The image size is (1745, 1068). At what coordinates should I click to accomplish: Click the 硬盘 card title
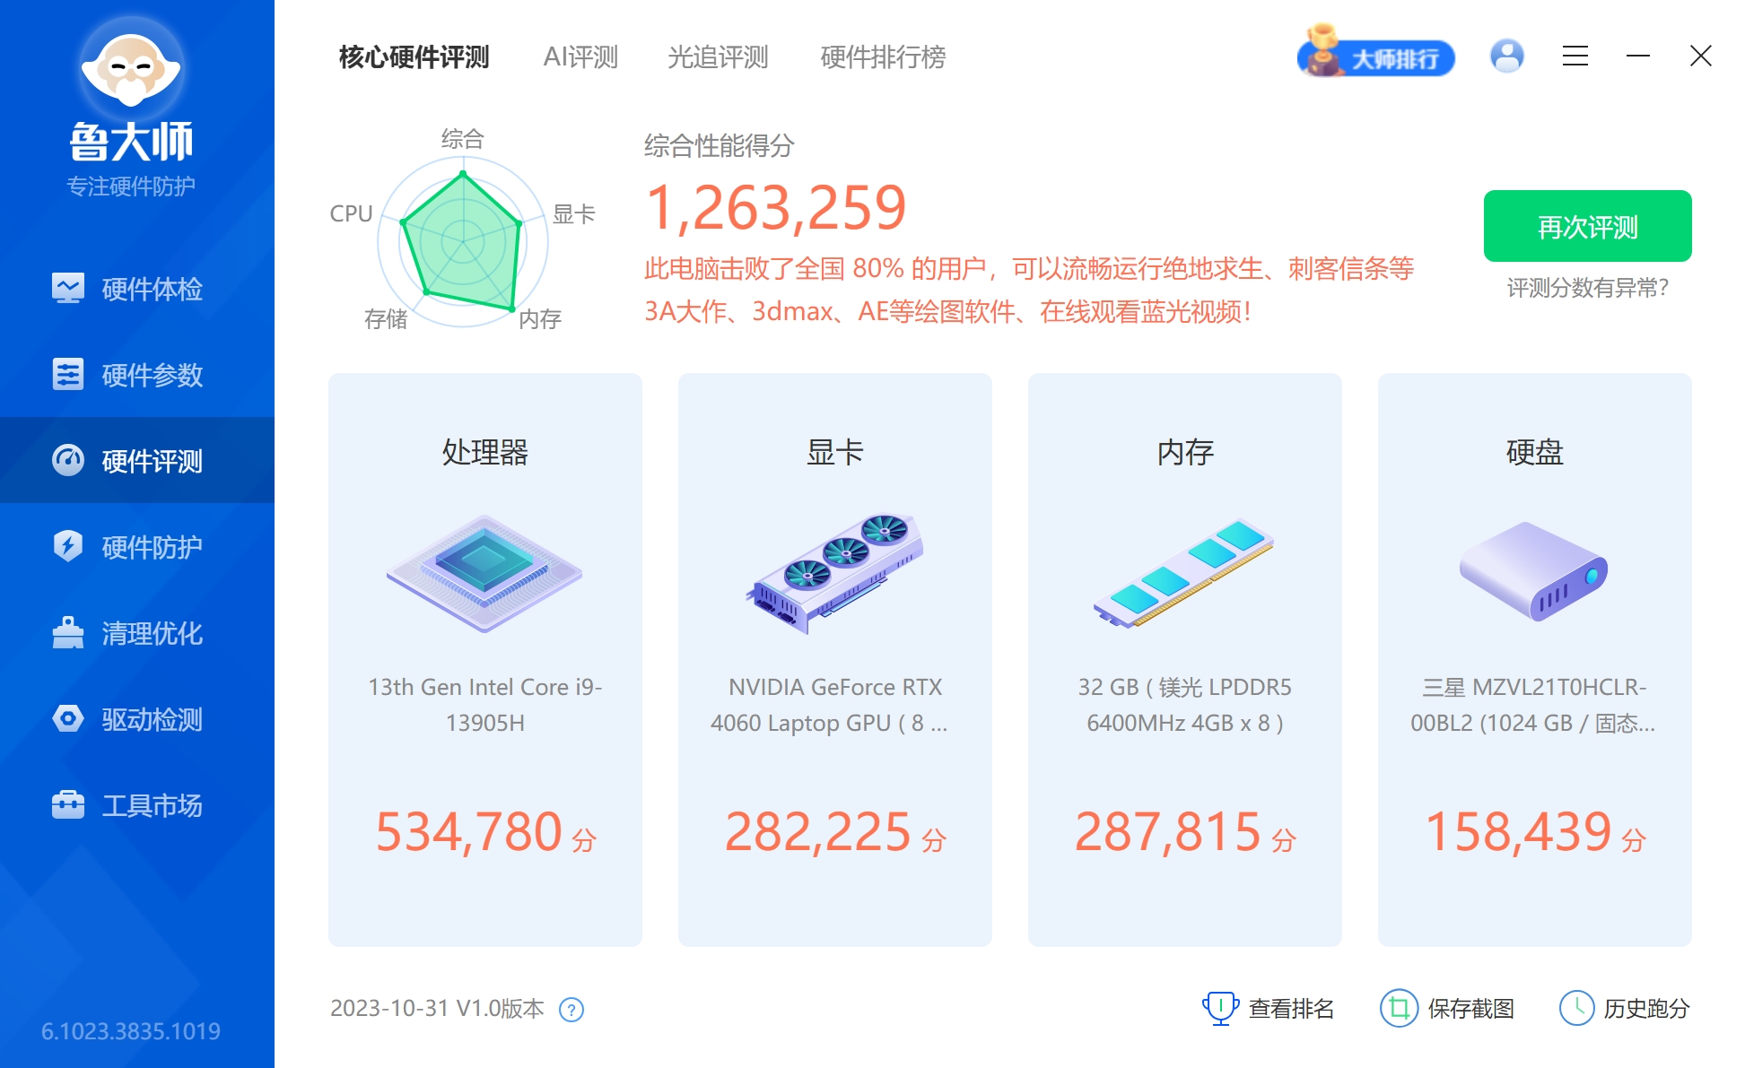click(1535, 452)
